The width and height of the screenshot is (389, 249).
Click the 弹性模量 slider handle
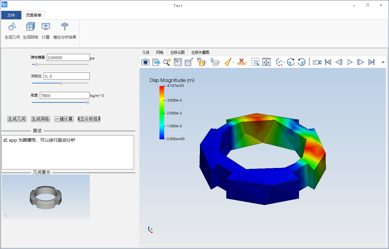36,64
